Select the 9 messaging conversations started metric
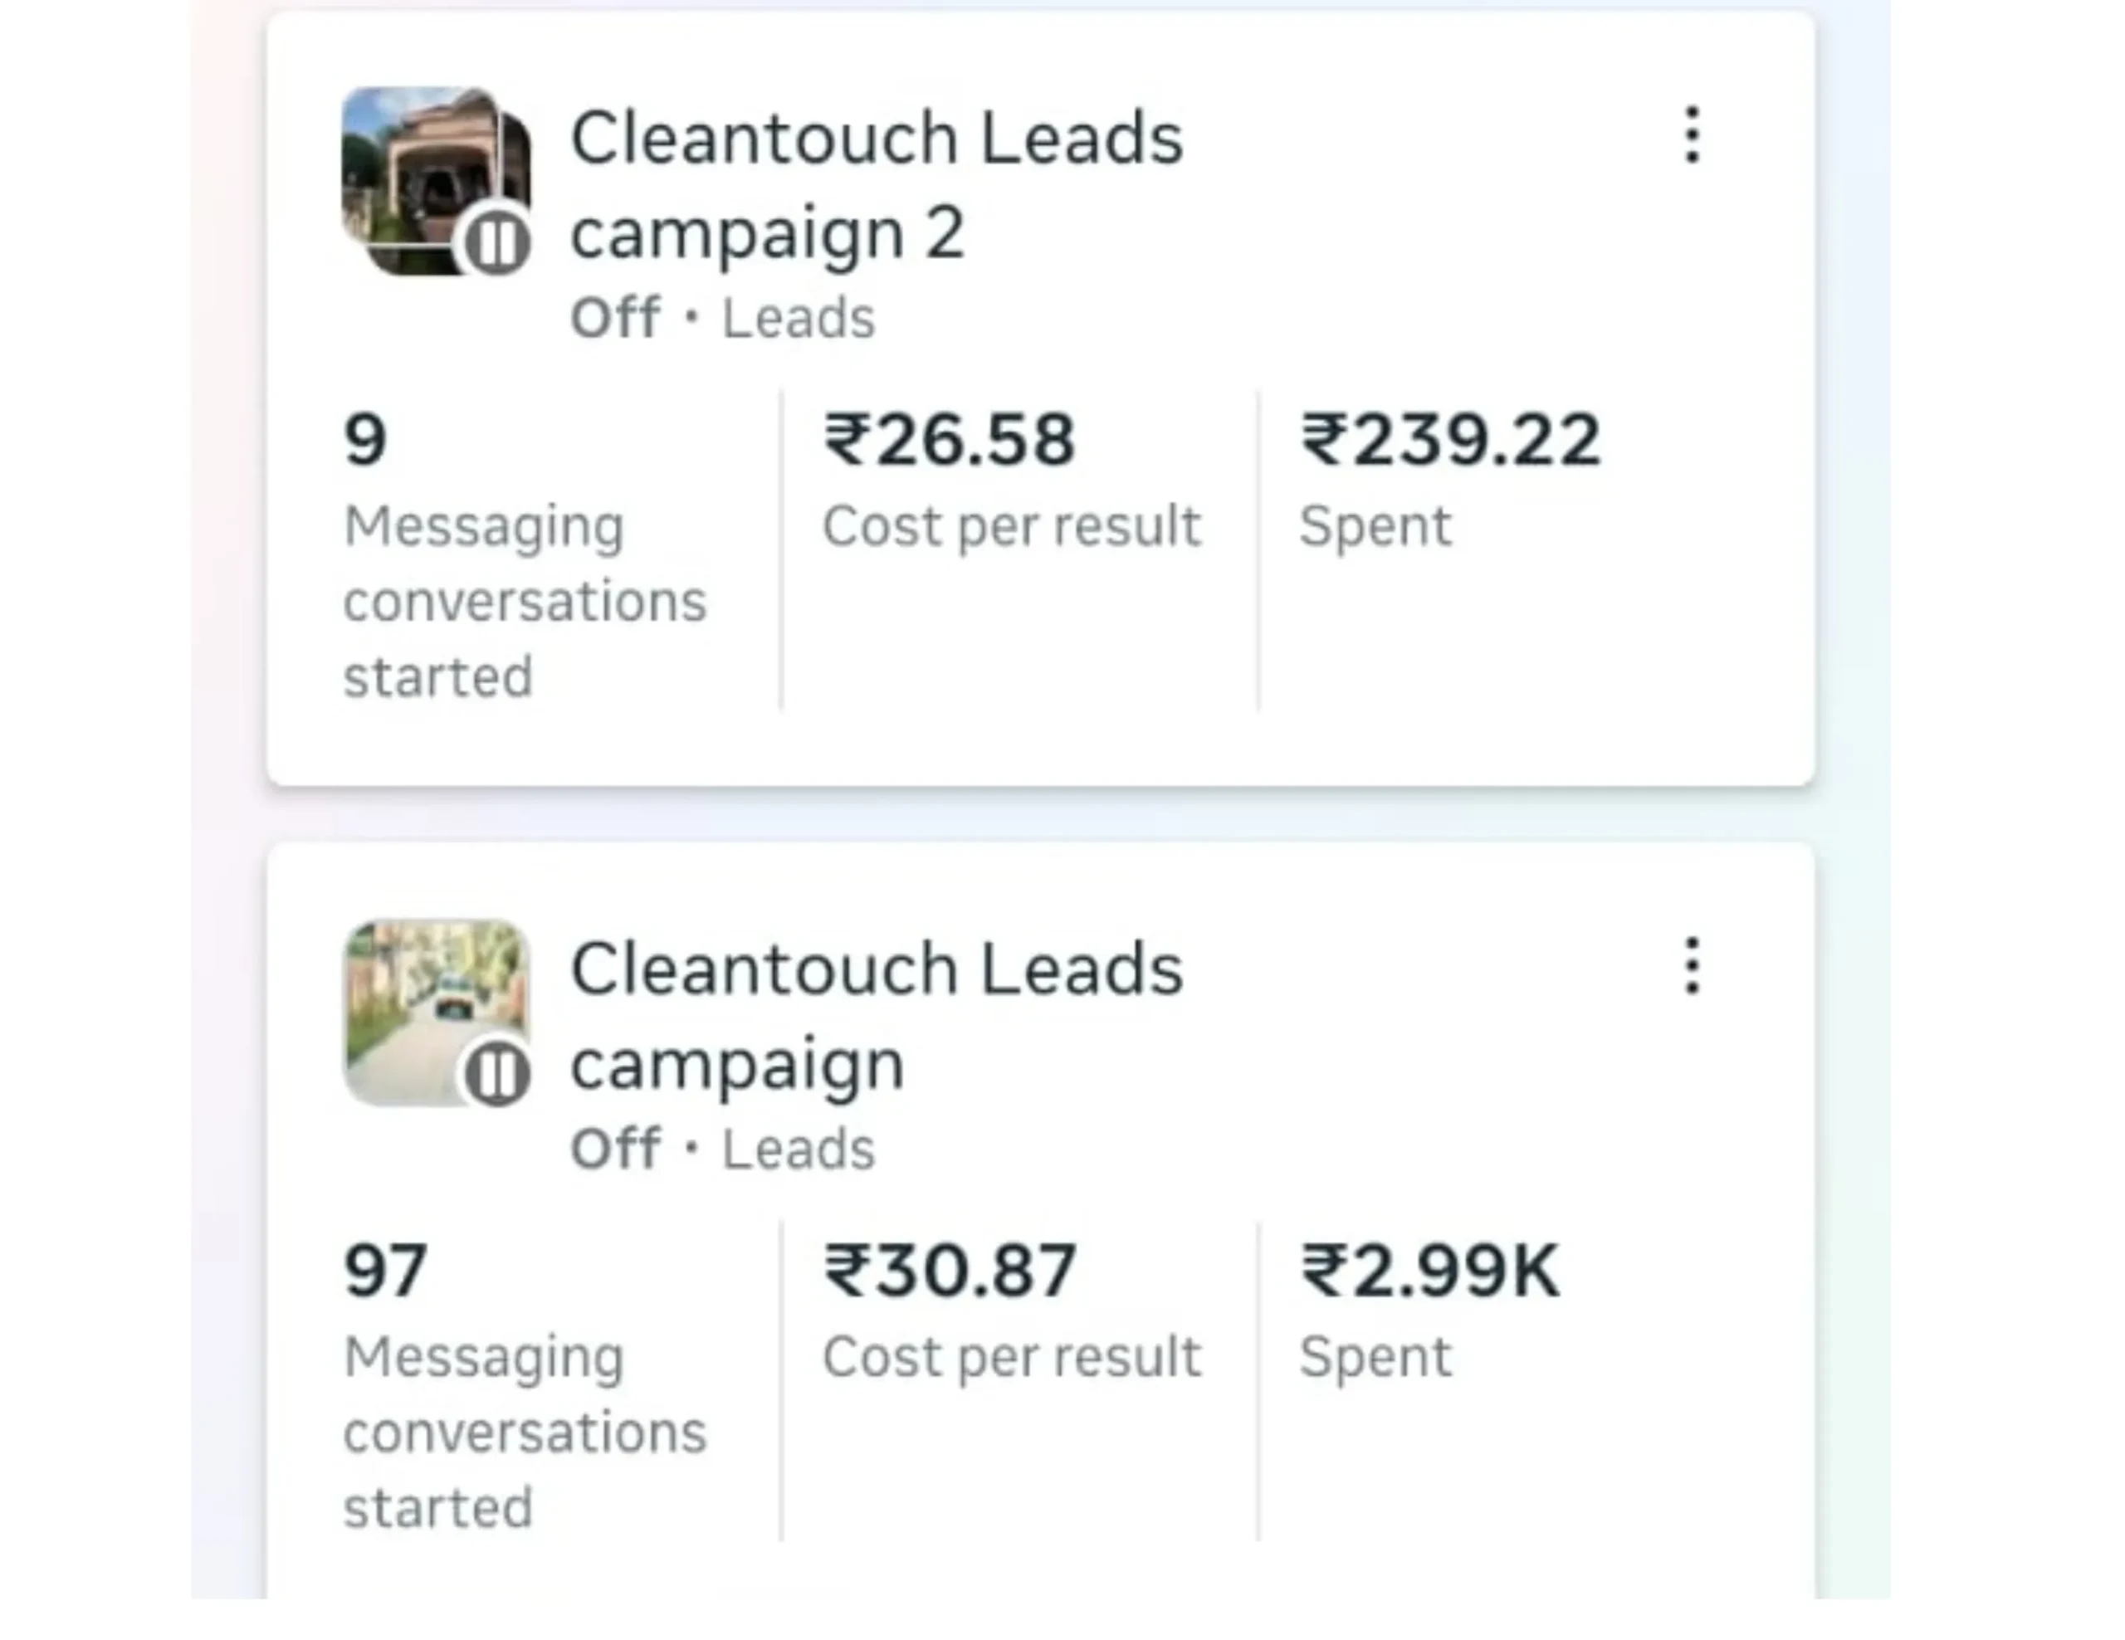Viewport: 2125px width, 1640px height. [366, 440]
